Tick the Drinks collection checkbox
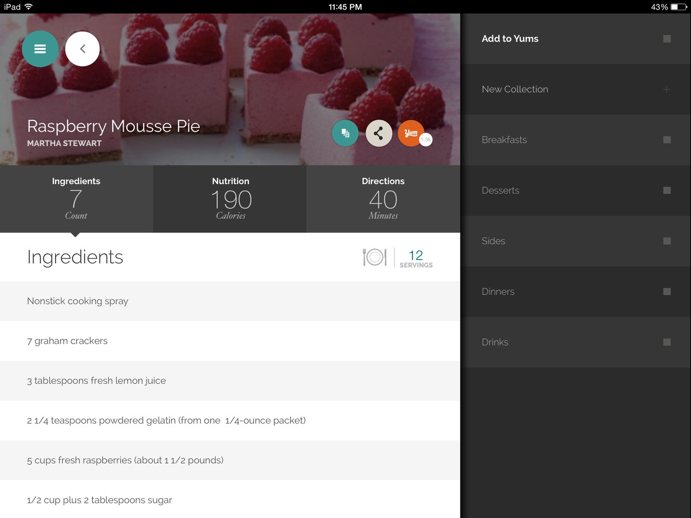Screen dimensions: 691x518 [667, 342]
